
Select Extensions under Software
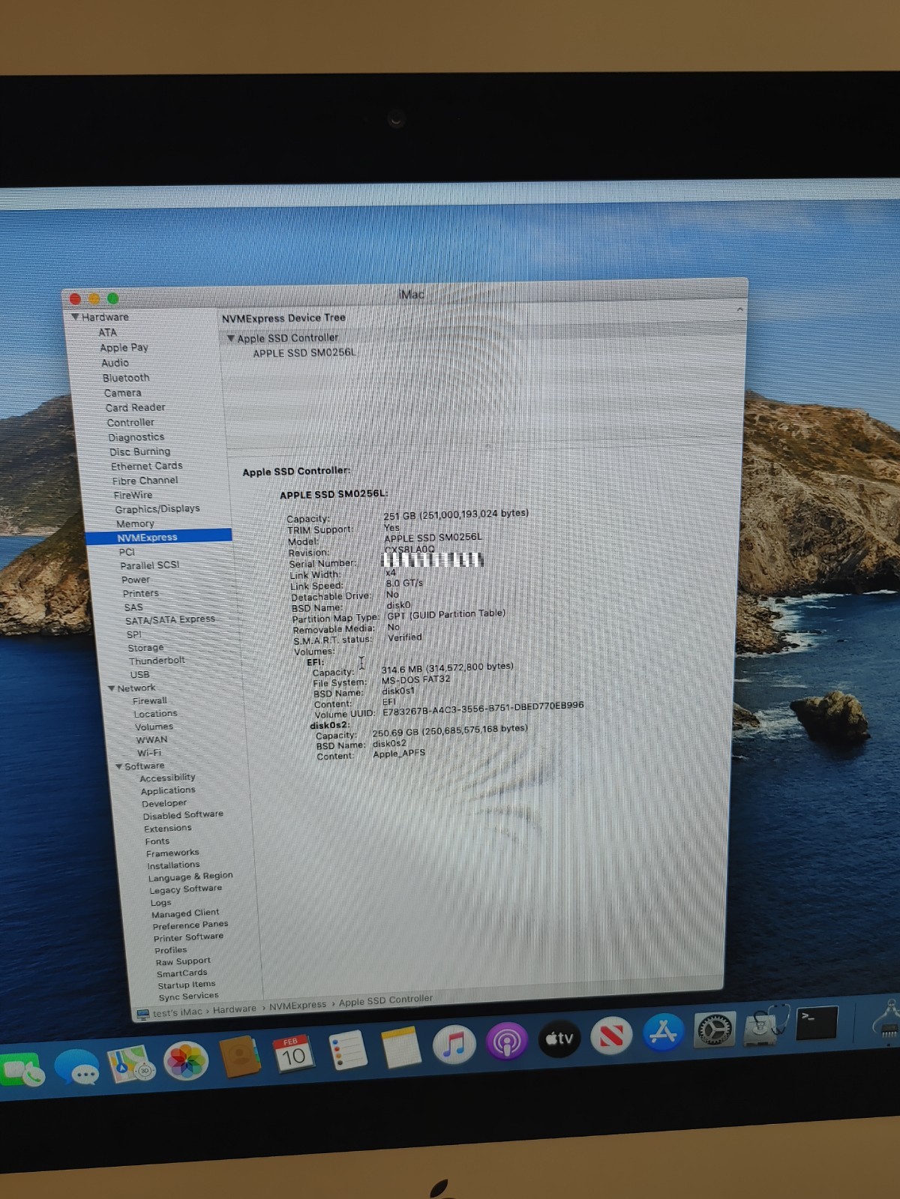pyautogui.click(x=167, y=829)
